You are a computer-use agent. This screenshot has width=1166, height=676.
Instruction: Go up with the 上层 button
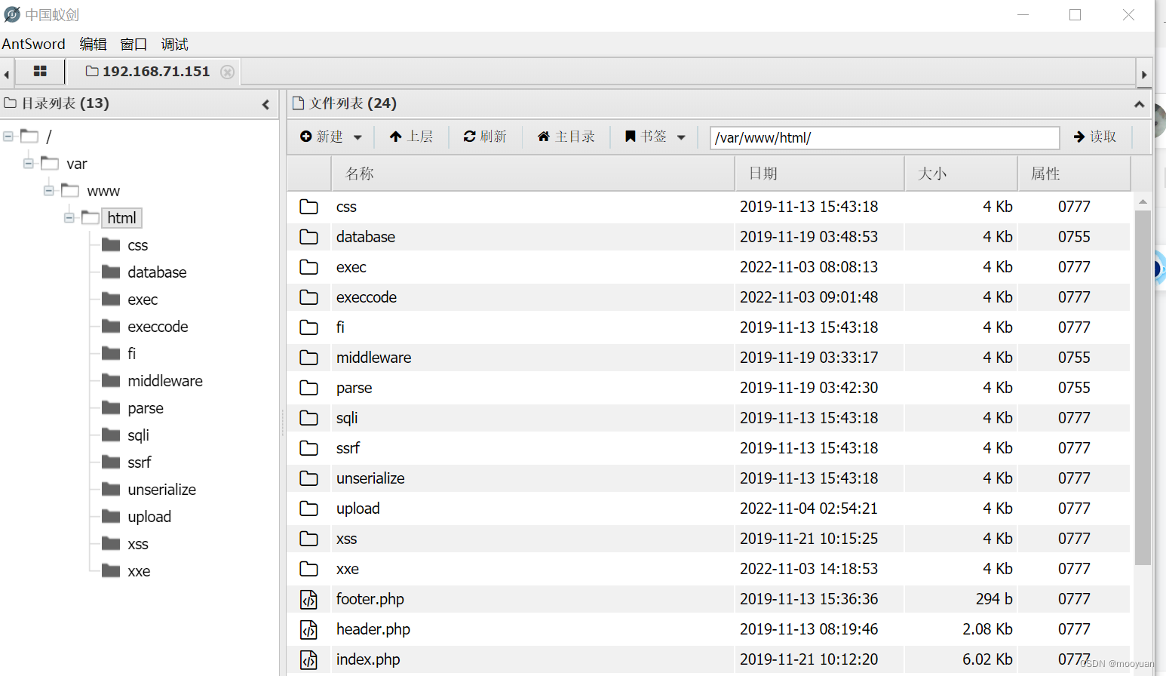click(x=411, y=137)
